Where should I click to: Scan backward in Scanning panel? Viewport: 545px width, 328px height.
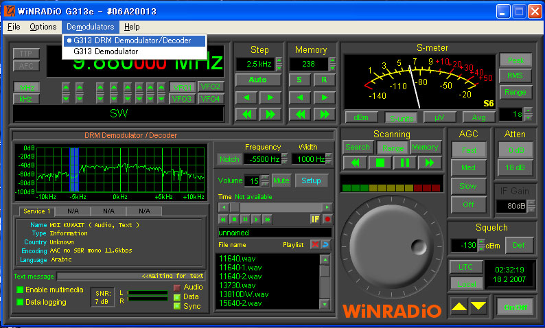(x=355, y=163)
